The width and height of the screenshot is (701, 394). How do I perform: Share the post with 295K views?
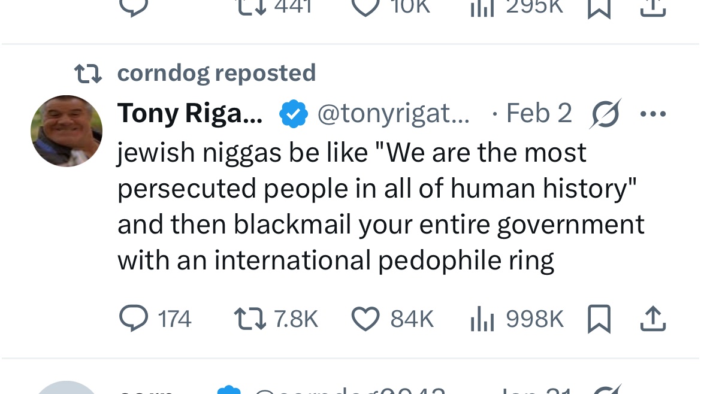pos(653,7)
